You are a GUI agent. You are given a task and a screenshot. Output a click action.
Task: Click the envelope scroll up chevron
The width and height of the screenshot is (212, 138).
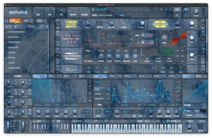point(90,86)
